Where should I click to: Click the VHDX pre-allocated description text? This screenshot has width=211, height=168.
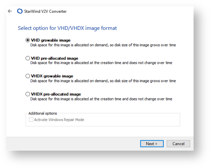[x=101, y=99]
